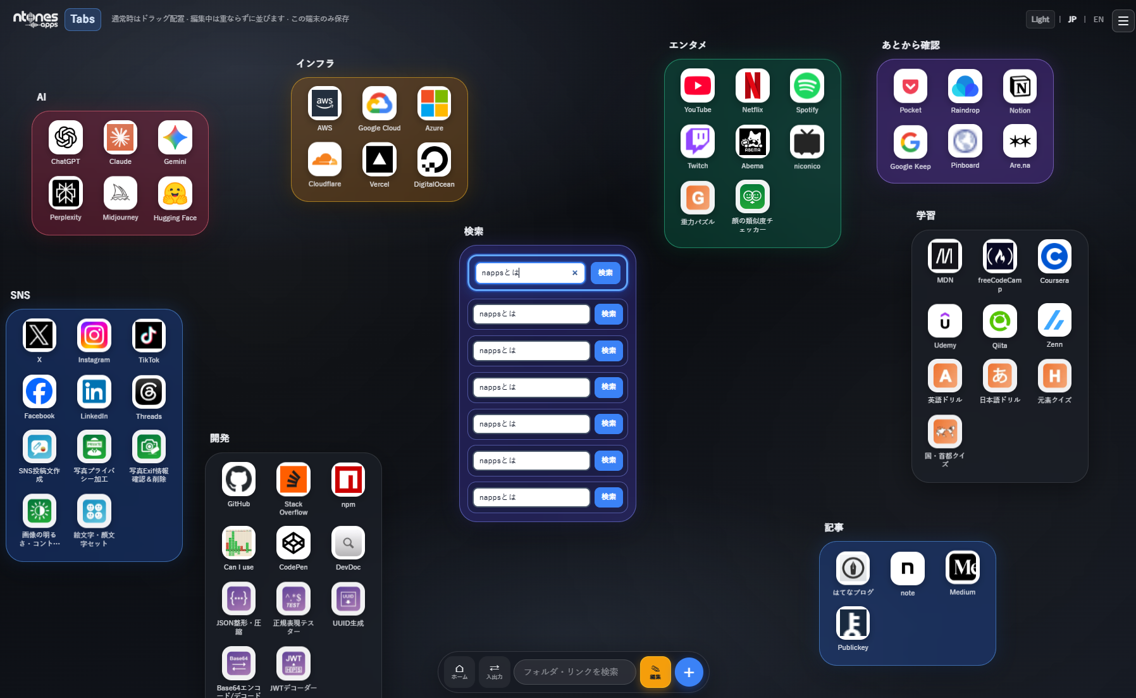Screen dimensions: 1136x698
Task: Launch CodePen
Action: 293,543
